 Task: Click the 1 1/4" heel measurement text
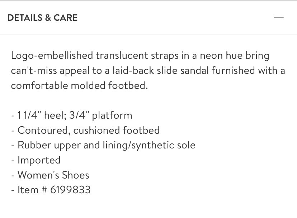tap(42, 115)
